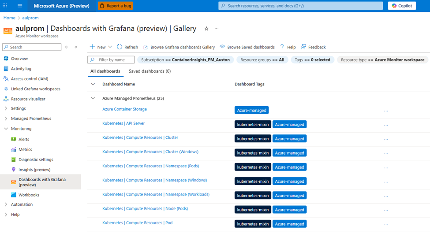The image size is (430, 233).
Task: Expand the Help section in sidebar
Action: click(15, 215)
